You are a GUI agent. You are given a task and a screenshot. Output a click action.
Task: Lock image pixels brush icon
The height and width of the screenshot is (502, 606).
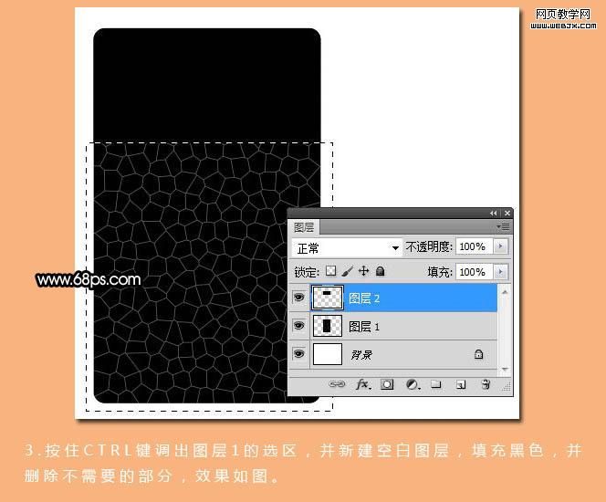(347, 271)
